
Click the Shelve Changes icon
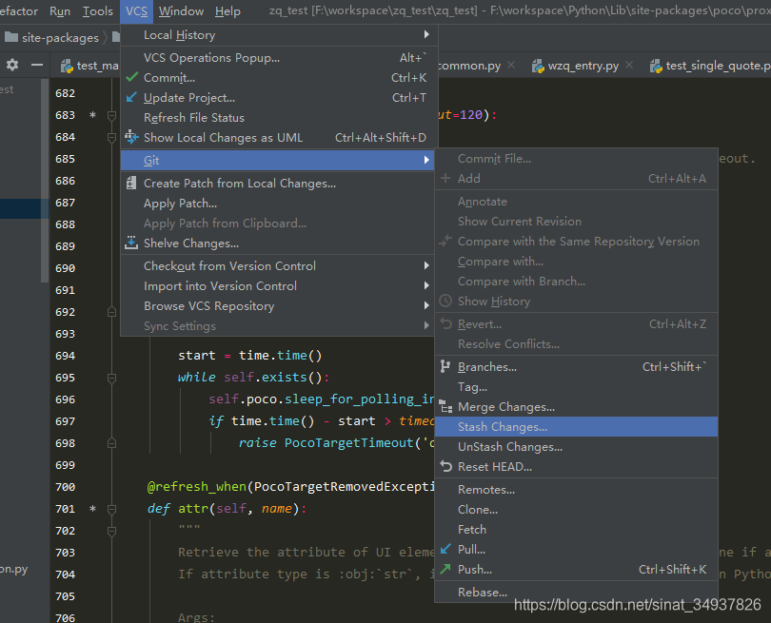tap(131, 243)
